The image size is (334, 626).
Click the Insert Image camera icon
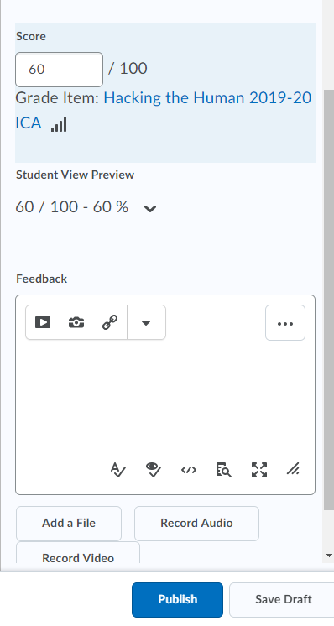[76, 322]
